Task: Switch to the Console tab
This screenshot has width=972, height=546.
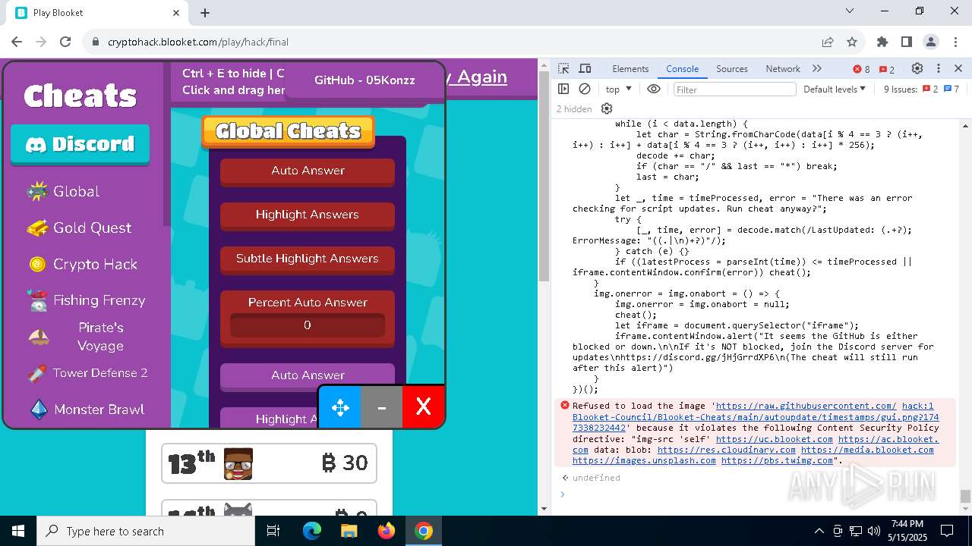Action: (x=682, y=68)
